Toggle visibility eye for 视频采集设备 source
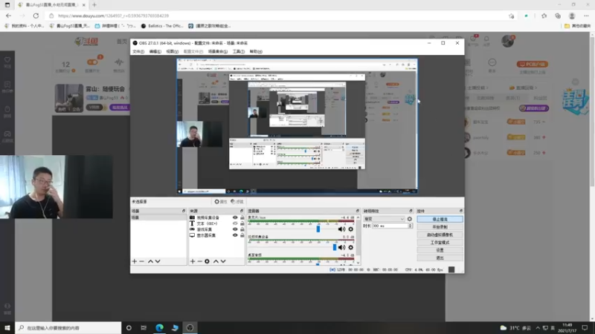This screenshot has width=595, height=334. click(235, 217)
